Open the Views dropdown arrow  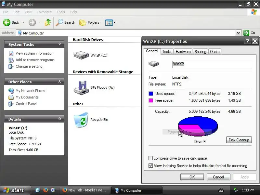(x=114, y=22)
